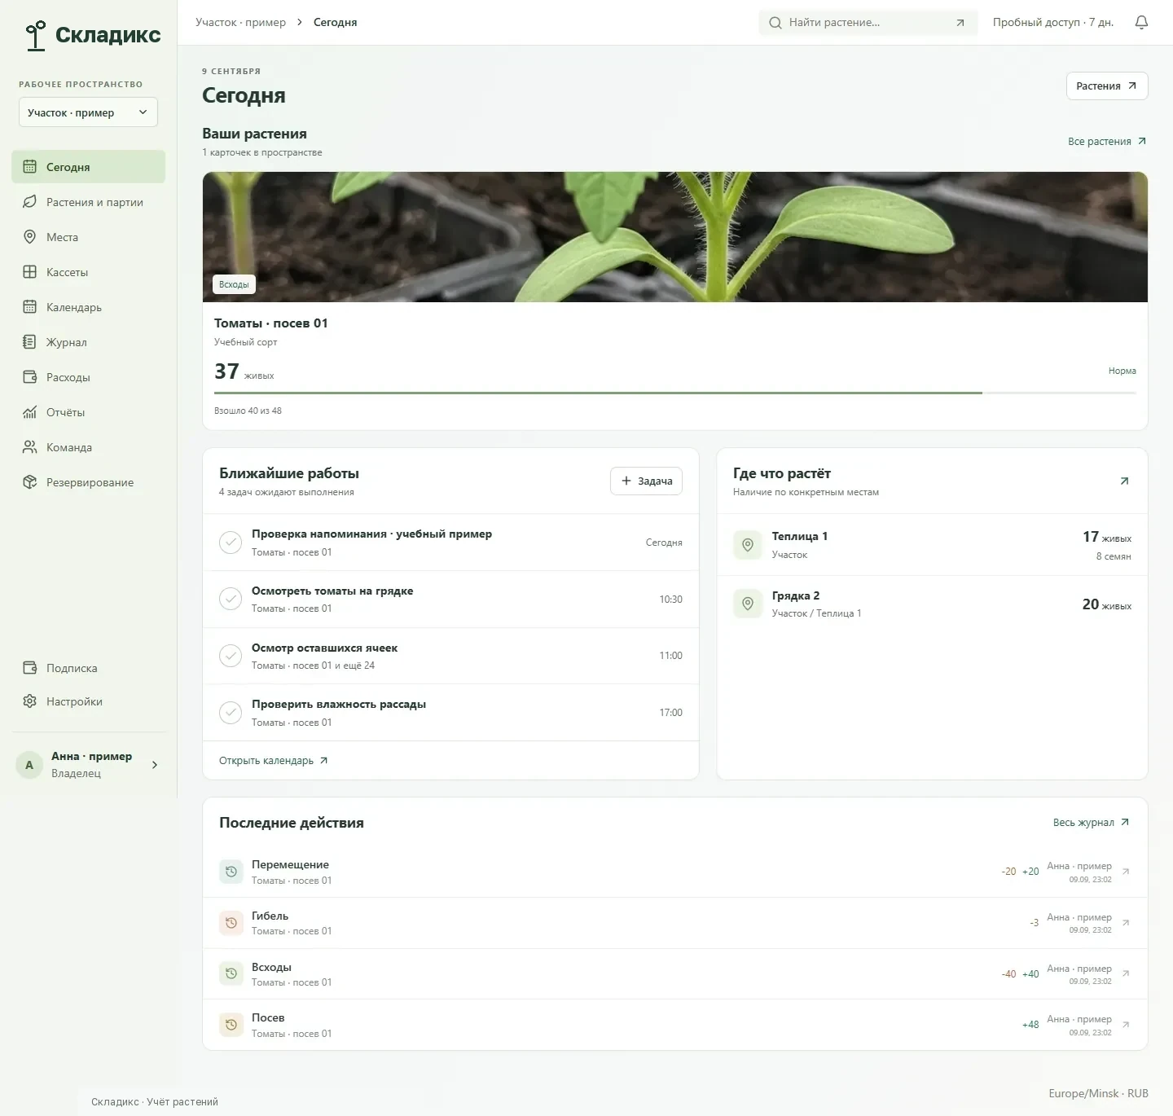Open the 'Весь журнал' link

point(1092,823)
